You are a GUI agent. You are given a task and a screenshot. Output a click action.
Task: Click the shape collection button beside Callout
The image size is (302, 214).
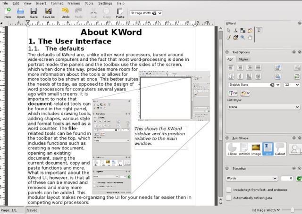(296, 149)
